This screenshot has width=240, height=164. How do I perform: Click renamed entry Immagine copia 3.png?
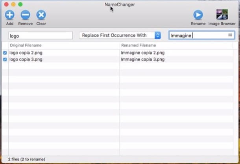pos(143,59)
